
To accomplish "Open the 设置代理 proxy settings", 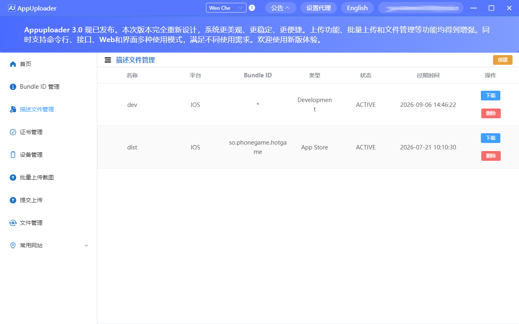I will point(318,8).
